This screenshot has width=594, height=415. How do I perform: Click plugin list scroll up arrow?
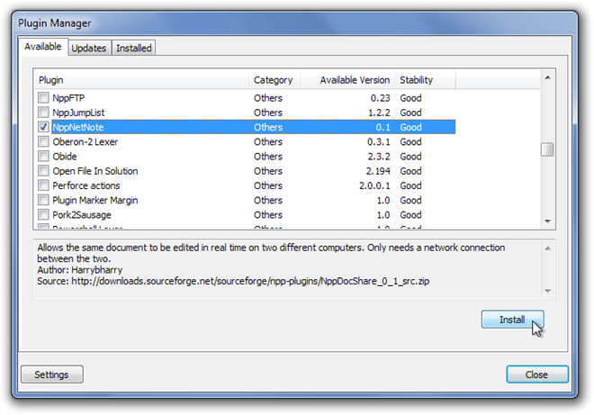pyautogui.click(x=547, y=77)
